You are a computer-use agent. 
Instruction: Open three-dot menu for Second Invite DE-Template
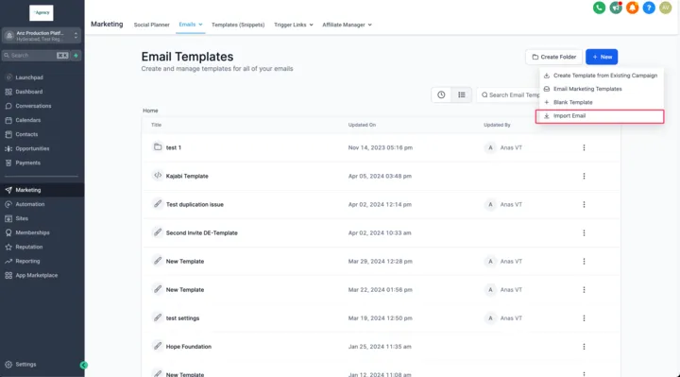[x=584, y=233]
